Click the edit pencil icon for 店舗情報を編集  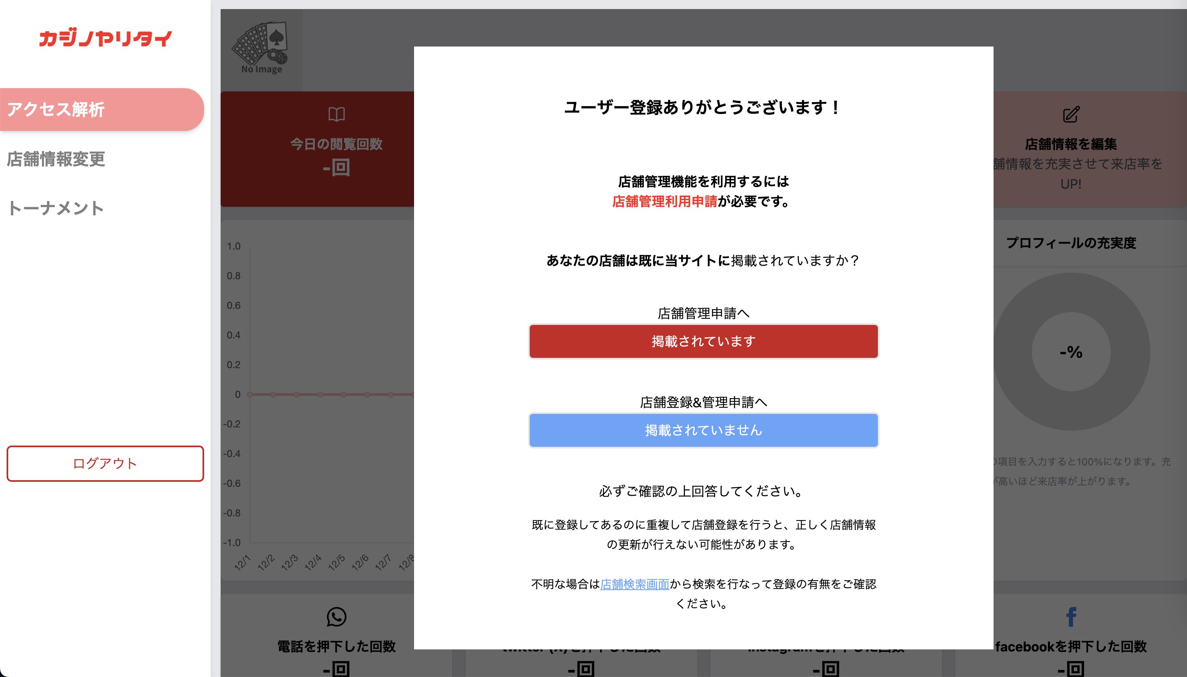click(1071, 114)
